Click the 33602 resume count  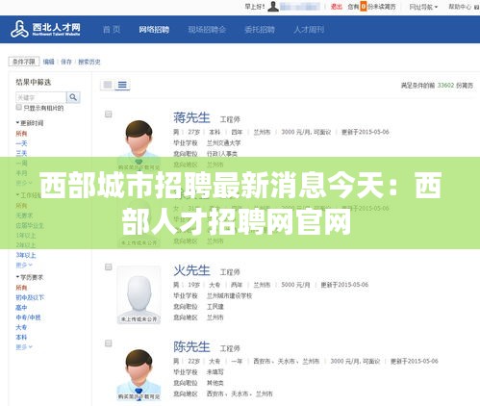point(445,86)
